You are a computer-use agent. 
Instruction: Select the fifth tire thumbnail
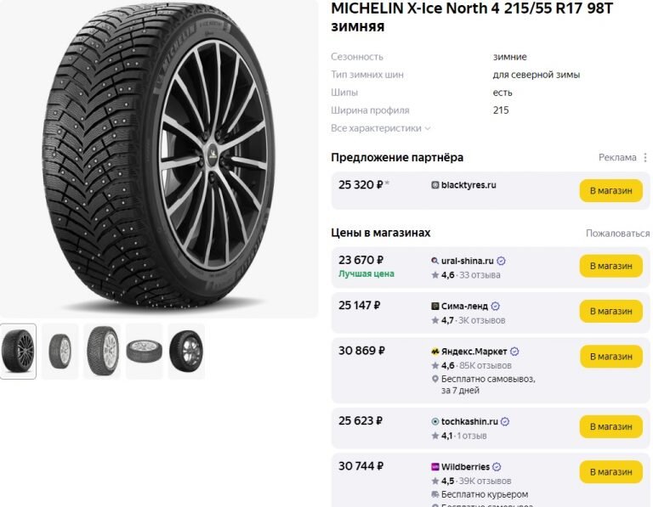pyautogui.click(x=186, y=352)
